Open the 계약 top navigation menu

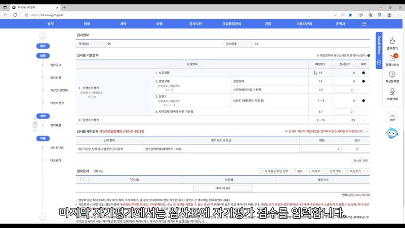(123, 24)
